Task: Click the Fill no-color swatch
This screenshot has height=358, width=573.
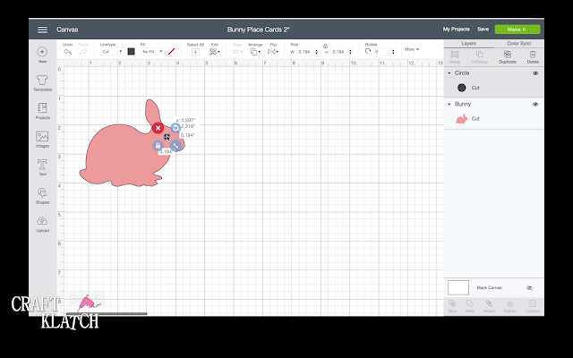Action: [x=171, y=52]
